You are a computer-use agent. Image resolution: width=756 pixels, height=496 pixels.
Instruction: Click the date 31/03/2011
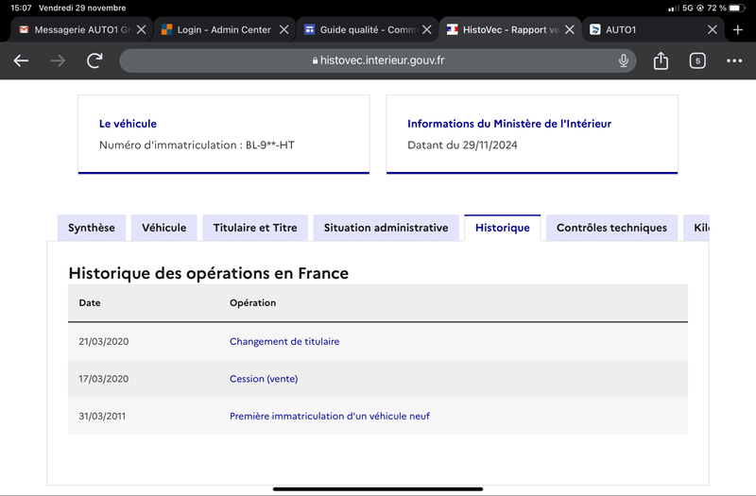pyautogui.click(x=102, y=416)
